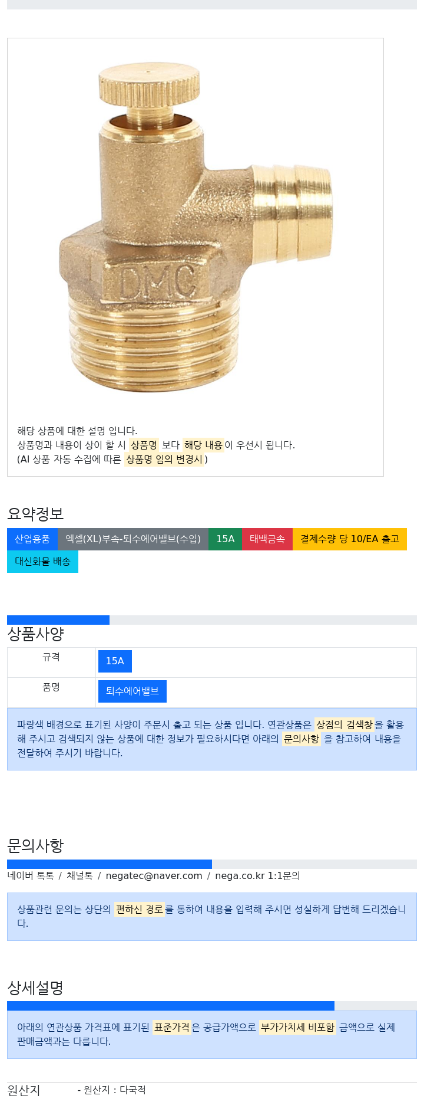Screen dimensions: 424x1102
Task: Click the brass air valve product image
Action: point(196,227)
